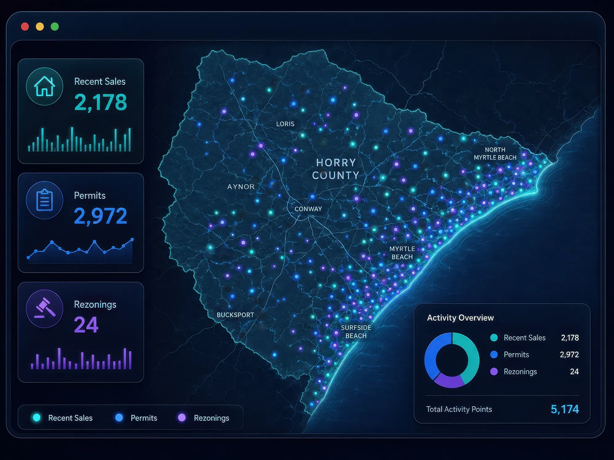Image resolution: width=614 pixels, height=460 pixels.
Task: Open the Recent Sales bar chart
Action: tap(80, 140)
